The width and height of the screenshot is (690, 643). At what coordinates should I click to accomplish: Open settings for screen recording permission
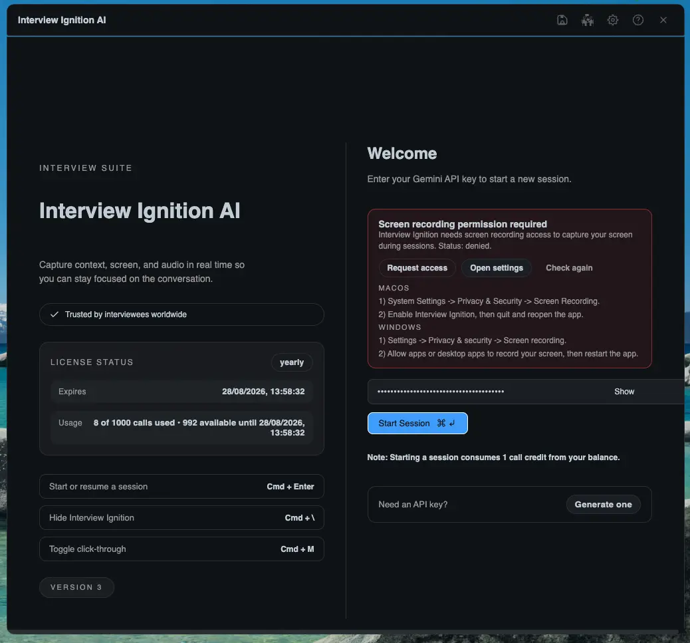[496, 268]
